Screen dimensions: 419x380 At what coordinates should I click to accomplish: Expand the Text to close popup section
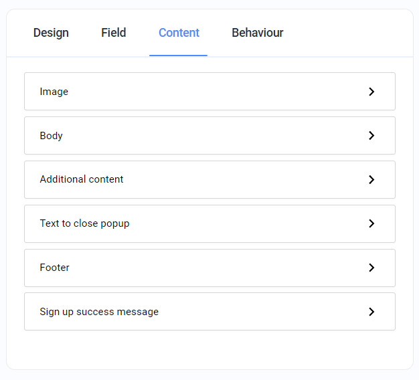[x=209, y=224]
